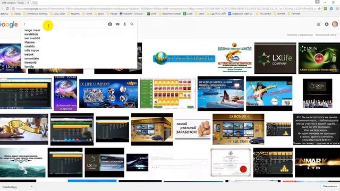Choose the 'revelation' suggestion

pos(31,34)
